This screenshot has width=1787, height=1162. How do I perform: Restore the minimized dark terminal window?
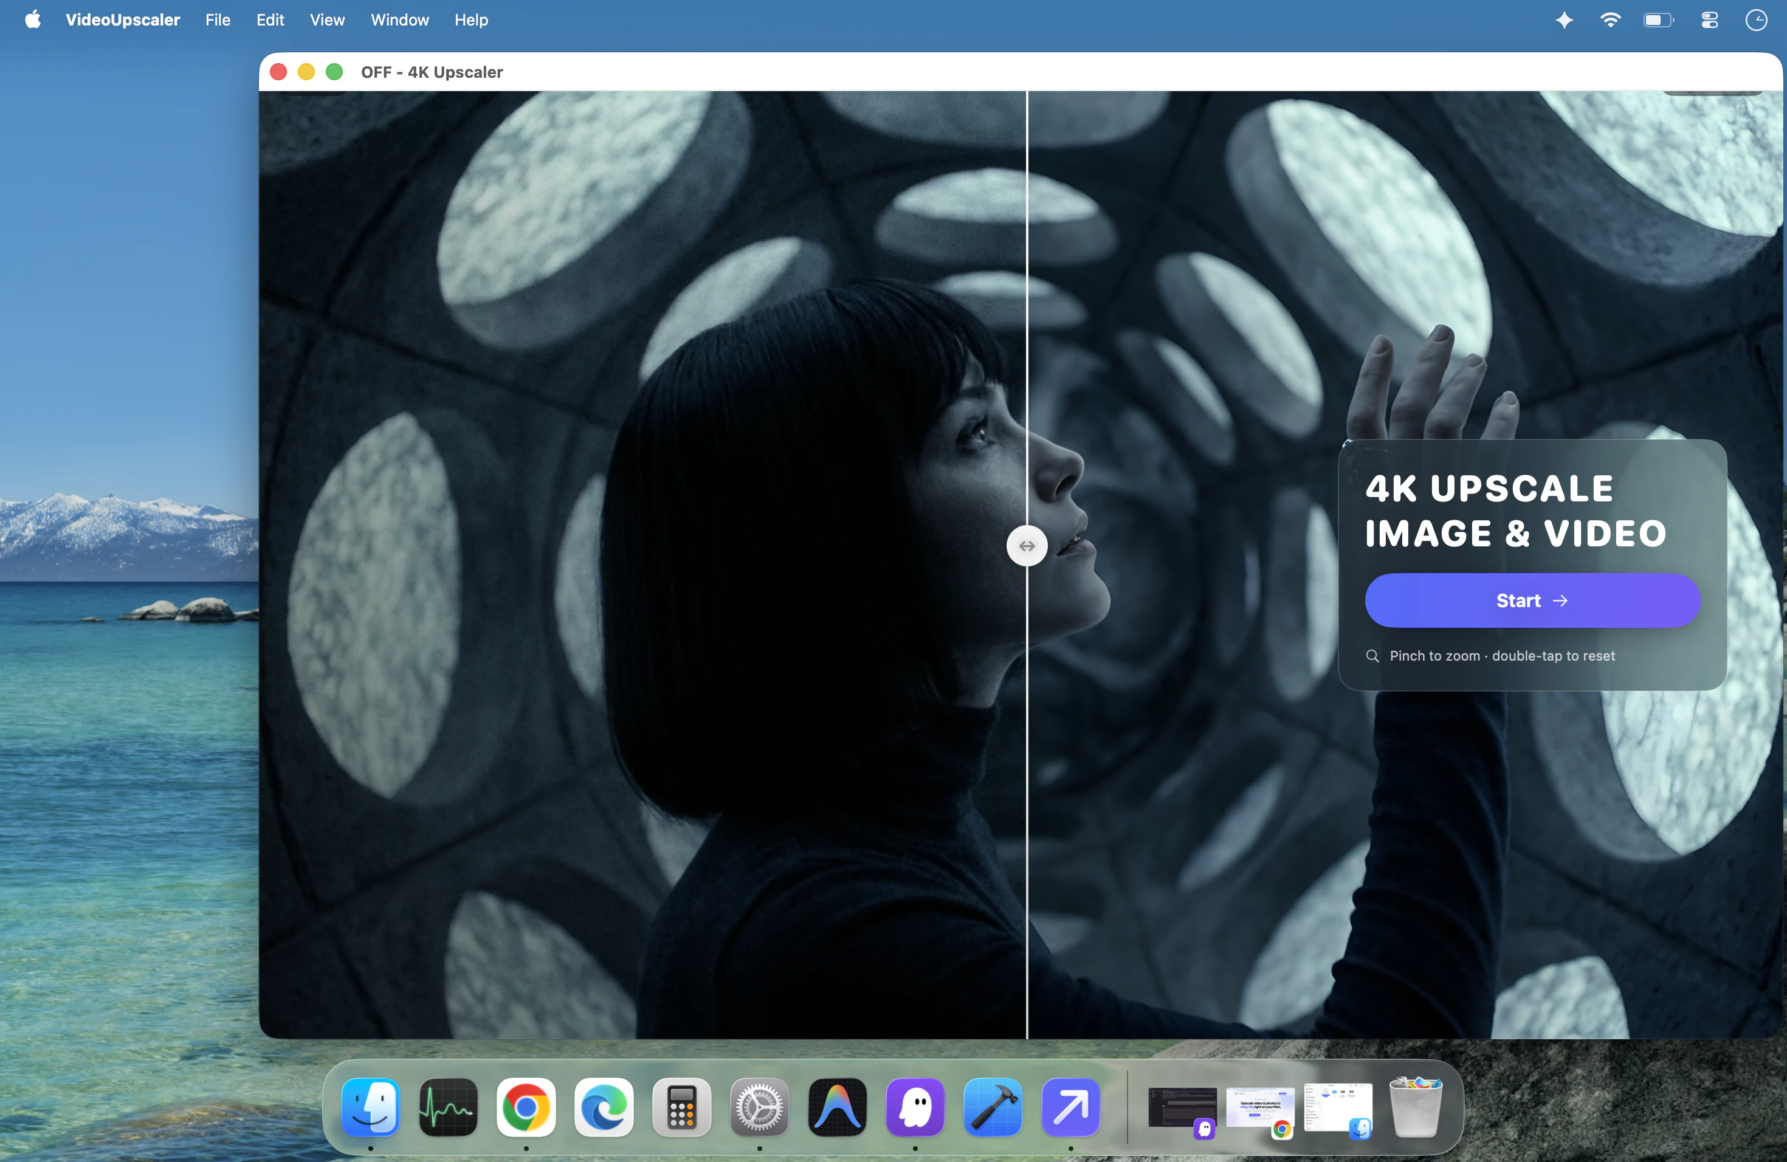[1183, 1109]
